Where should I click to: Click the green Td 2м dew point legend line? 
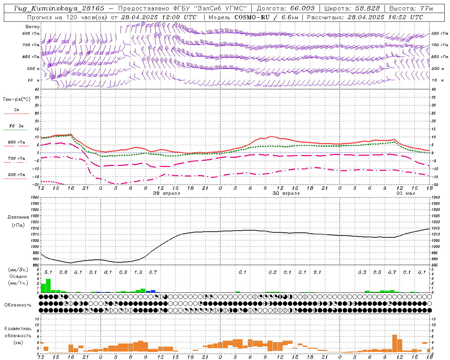(16, 130)
